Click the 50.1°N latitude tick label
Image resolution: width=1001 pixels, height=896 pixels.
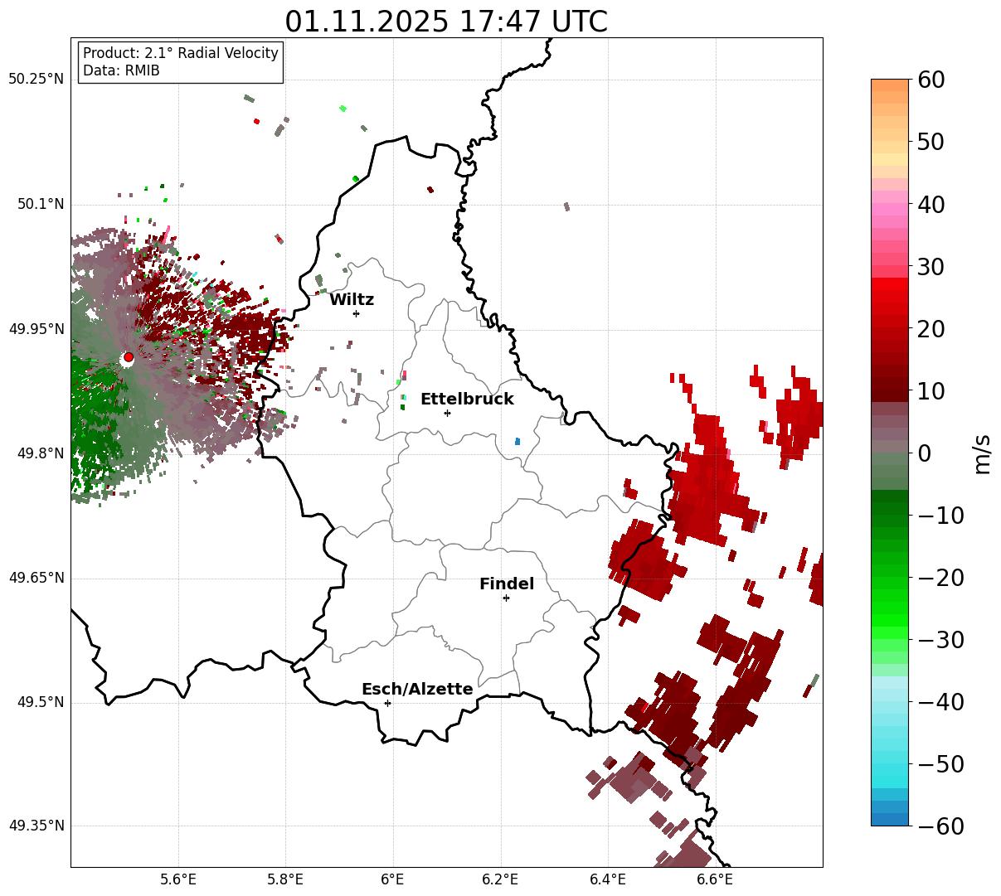pyautogui.click(x=40, y=204)
